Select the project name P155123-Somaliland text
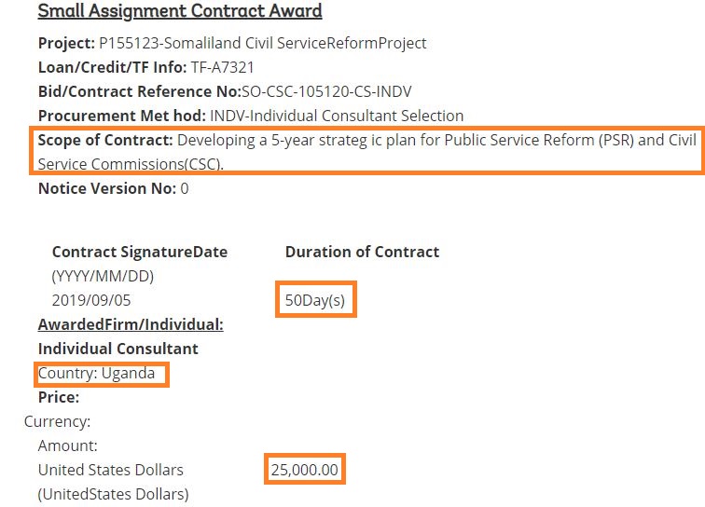This screenshot has height=507, width=705. coord(263,43)
